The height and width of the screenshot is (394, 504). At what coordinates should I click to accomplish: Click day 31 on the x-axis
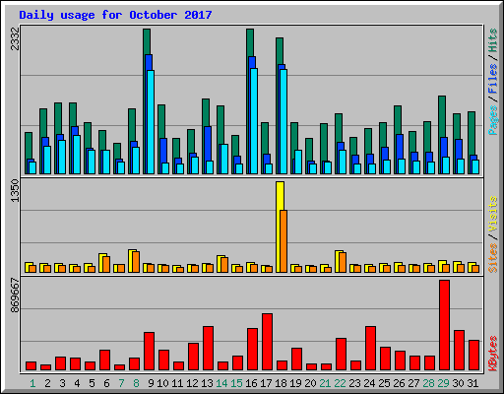(x=472, y=383)
